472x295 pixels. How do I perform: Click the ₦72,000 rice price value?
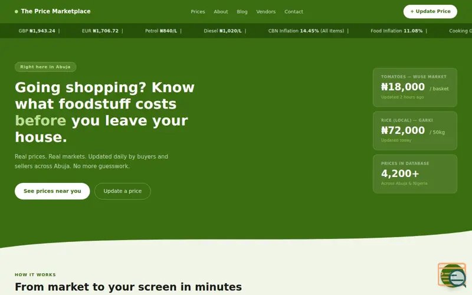coord(403,130)
